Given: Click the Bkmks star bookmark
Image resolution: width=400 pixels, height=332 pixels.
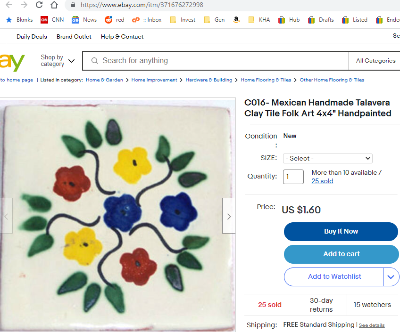Looking at the screenshot, I should click(x=19, y=20).
